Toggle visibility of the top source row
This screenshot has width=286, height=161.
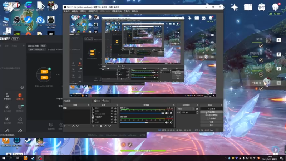coord(112,108)
